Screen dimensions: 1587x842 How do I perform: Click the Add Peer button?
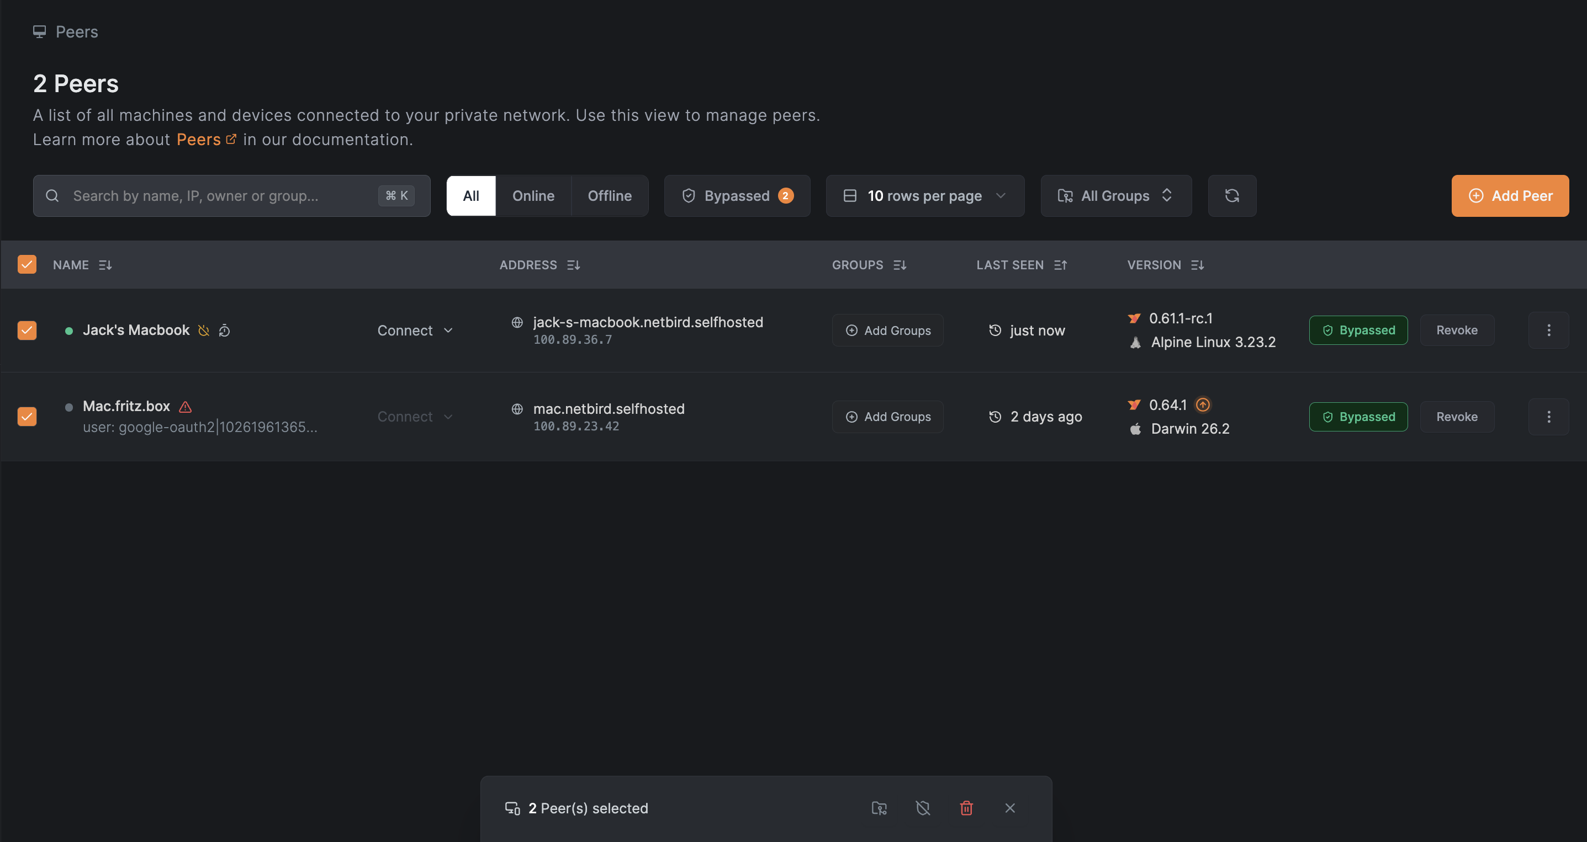tap(1509, 196)
